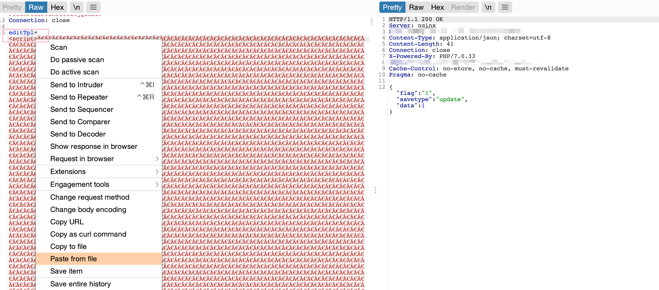Click the request pane vertical scrollbar thumb
Viewport: 659px width, 290px height.
[x=371, y=22]
